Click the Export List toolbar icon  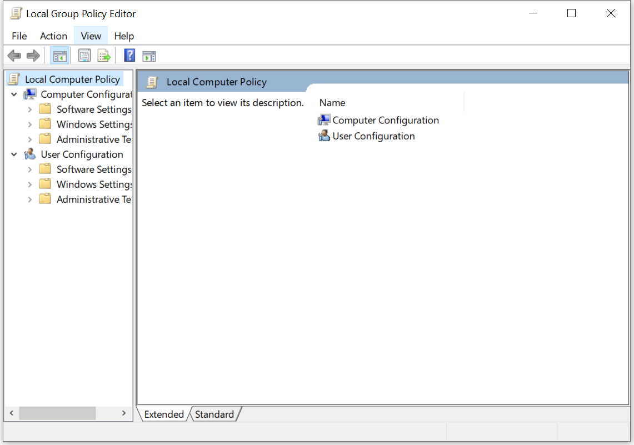(x=104, y=56)
